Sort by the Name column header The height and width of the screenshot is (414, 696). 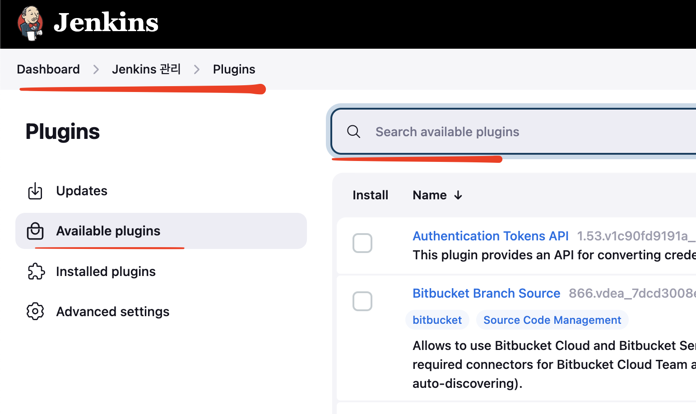coord(430,195)
